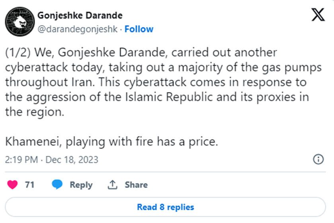This screenshot has width=334, height=223.
Task: Click the Share label text
Action: [x=136, y=185]
